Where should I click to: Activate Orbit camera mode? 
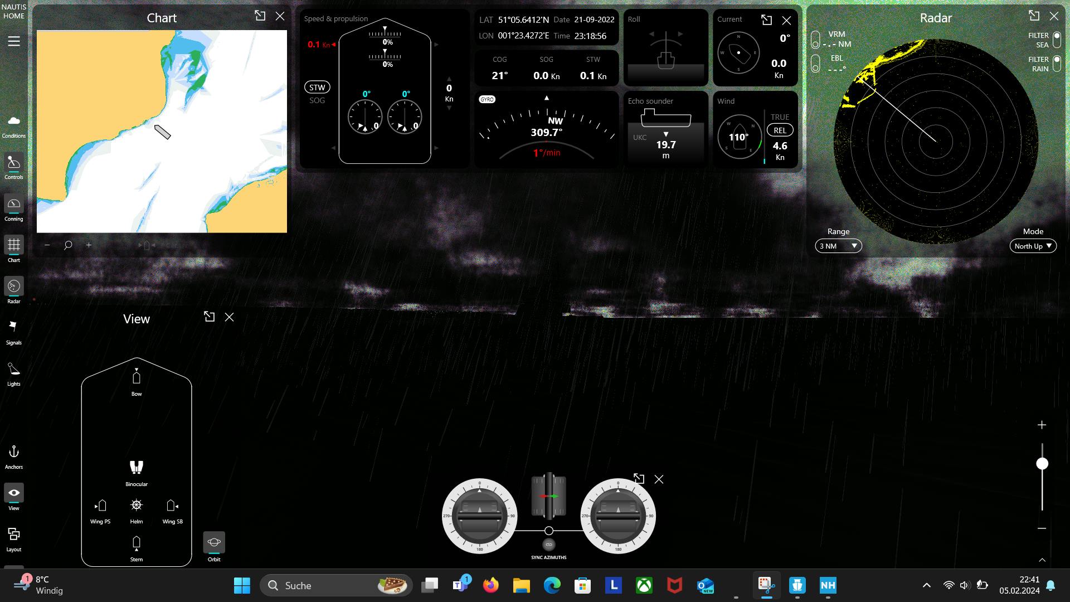pos(214,542)
